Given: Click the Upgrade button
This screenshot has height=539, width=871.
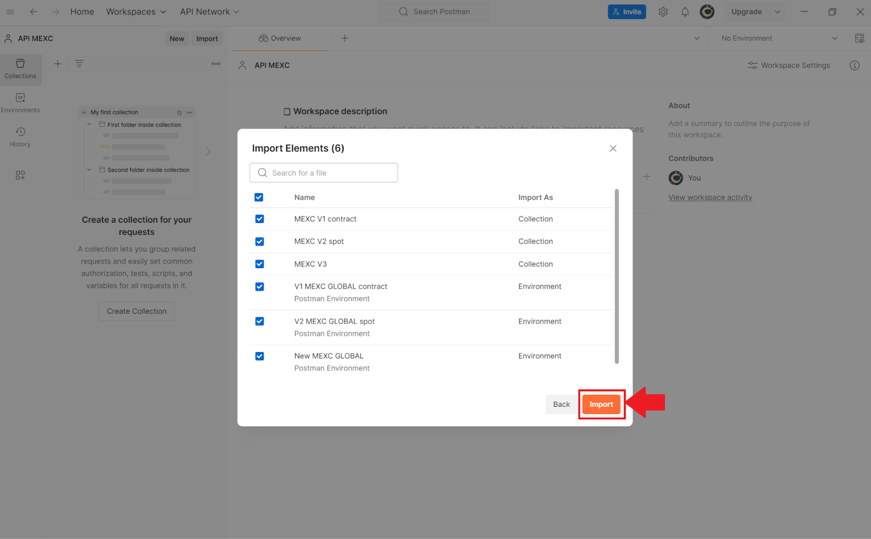Looking at the screenshot, I should coord(746,11).
